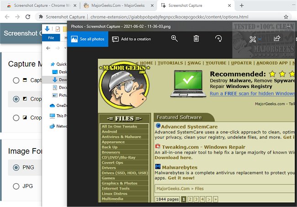The width and height of the screenshot is (297, 207).
Task: Select Downloads in Explorer navigation
Action: pos(59,80)
